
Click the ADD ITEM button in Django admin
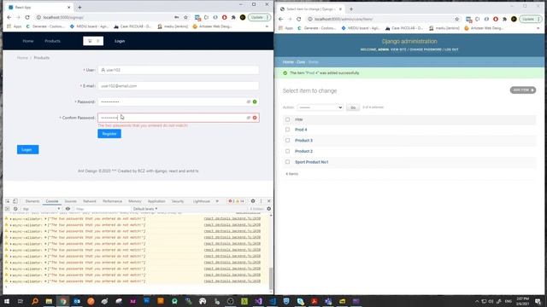522,90
